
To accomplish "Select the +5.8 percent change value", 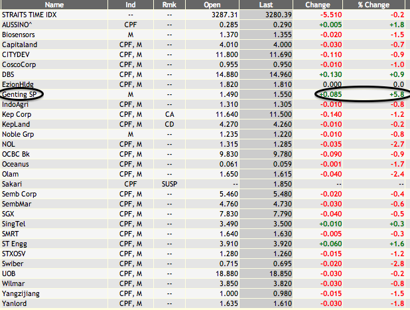I will (x=397, y=94).
